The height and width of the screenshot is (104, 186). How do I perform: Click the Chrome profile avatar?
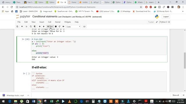179,7
